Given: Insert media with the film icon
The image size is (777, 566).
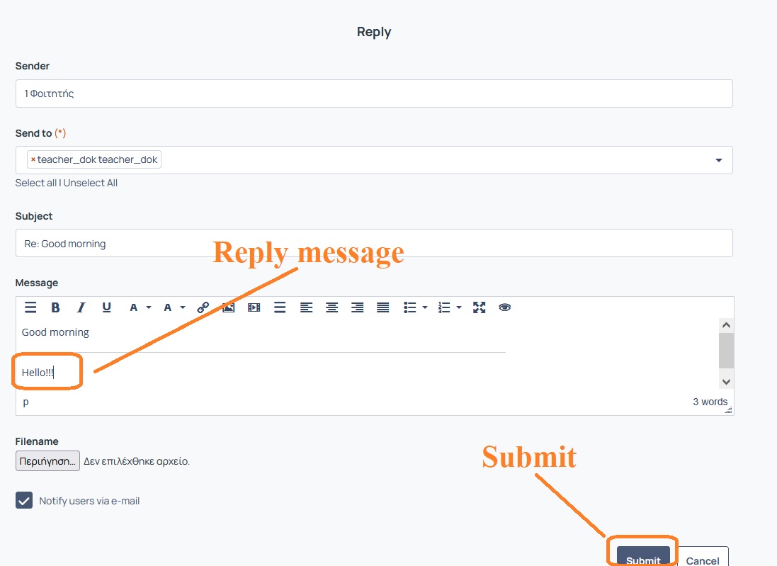Looking at the screenshot, I should point(254,307).
